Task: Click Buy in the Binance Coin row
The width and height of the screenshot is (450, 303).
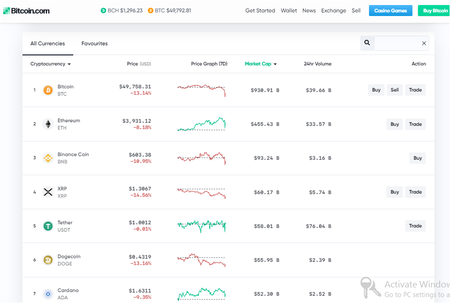Action: click(417, 158)
